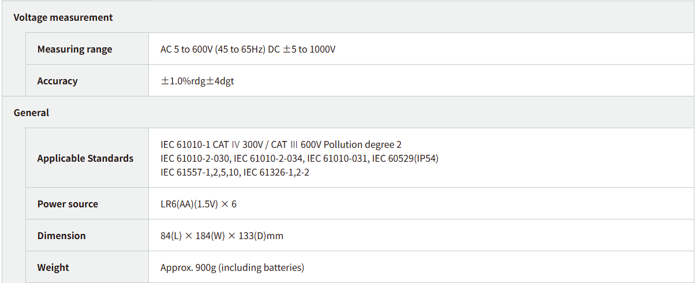Click the IEC 61557-1,2,5,10 standards line
Screen dimensions: 695x283
(200, 172)
